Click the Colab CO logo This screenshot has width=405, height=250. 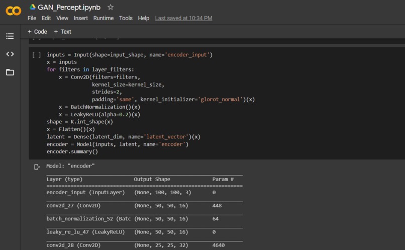click(x=13, y=11)
